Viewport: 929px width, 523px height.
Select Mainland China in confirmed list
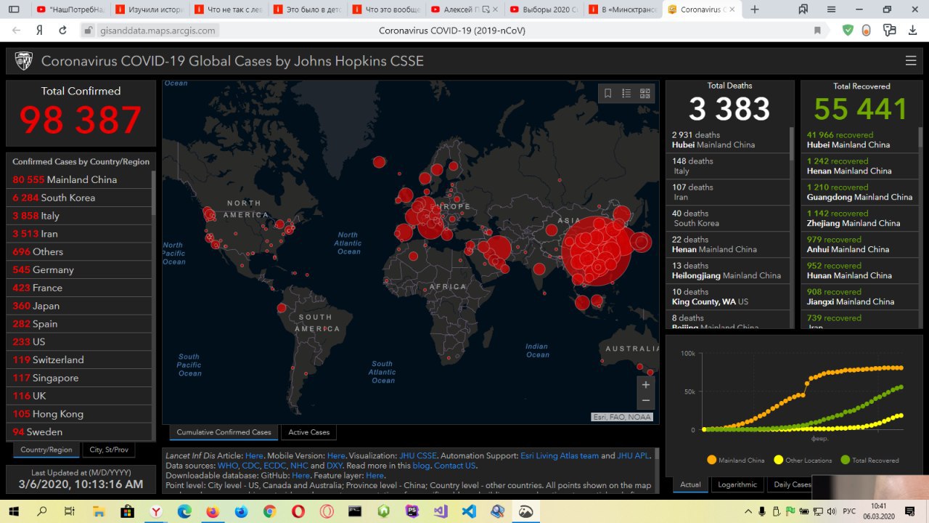(x=79, y=179)
